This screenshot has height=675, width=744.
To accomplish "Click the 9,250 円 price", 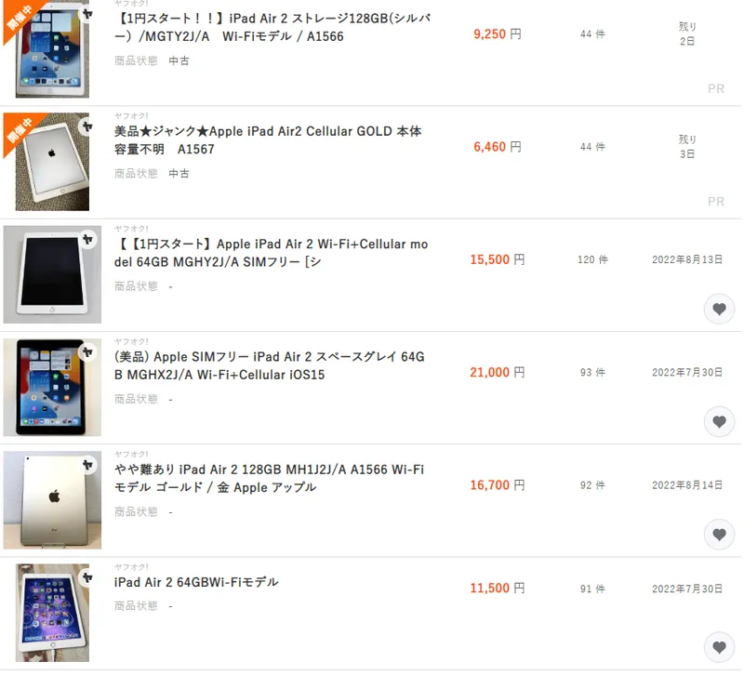I will point(498,34).
